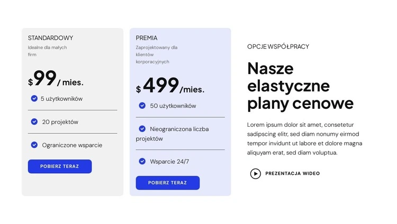Select the Premia plan title

(147, 38)
